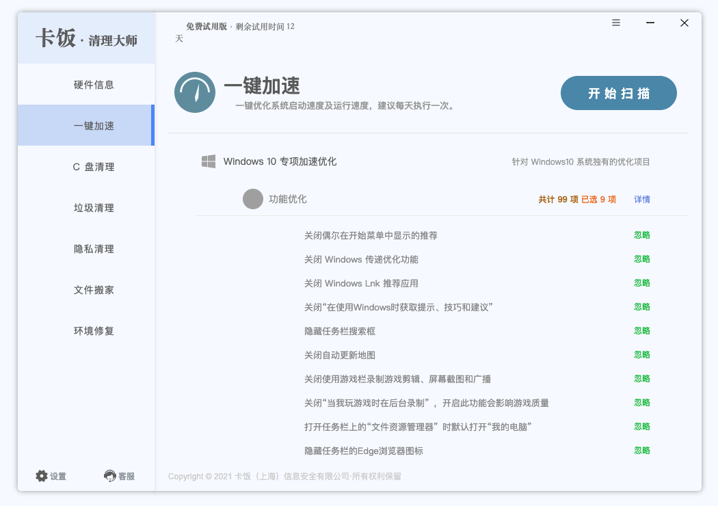The width and height of the screenshot is (718, 506).
Task: Ignore the game bar recording item
Action: point(642,379)
